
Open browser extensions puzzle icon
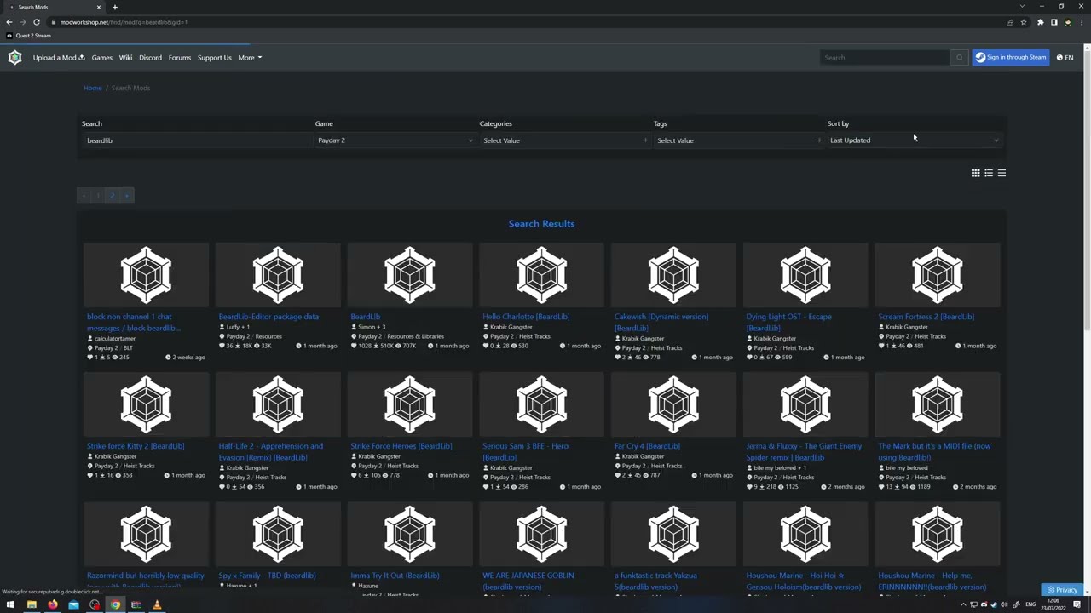point(1040,22)
